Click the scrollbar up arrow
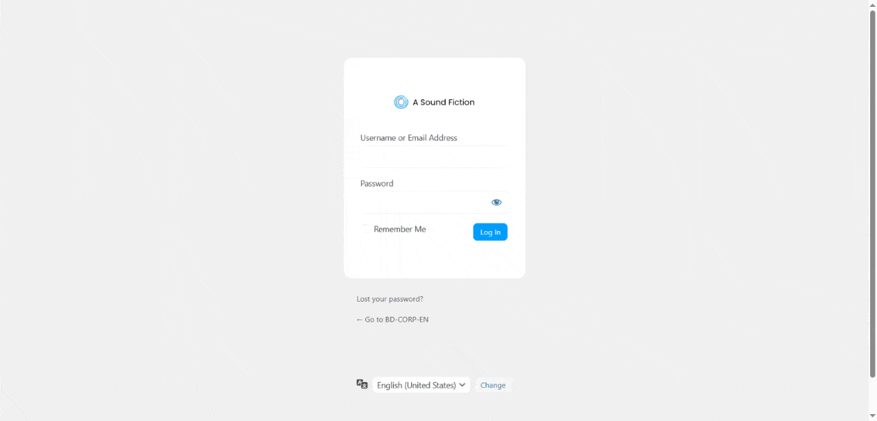The height and width of the screenshot is (421, 877). [x=872, y=5]
